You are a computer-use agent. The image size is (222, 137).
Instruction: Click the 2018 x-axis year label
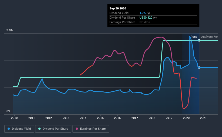(x=152, y=118)
